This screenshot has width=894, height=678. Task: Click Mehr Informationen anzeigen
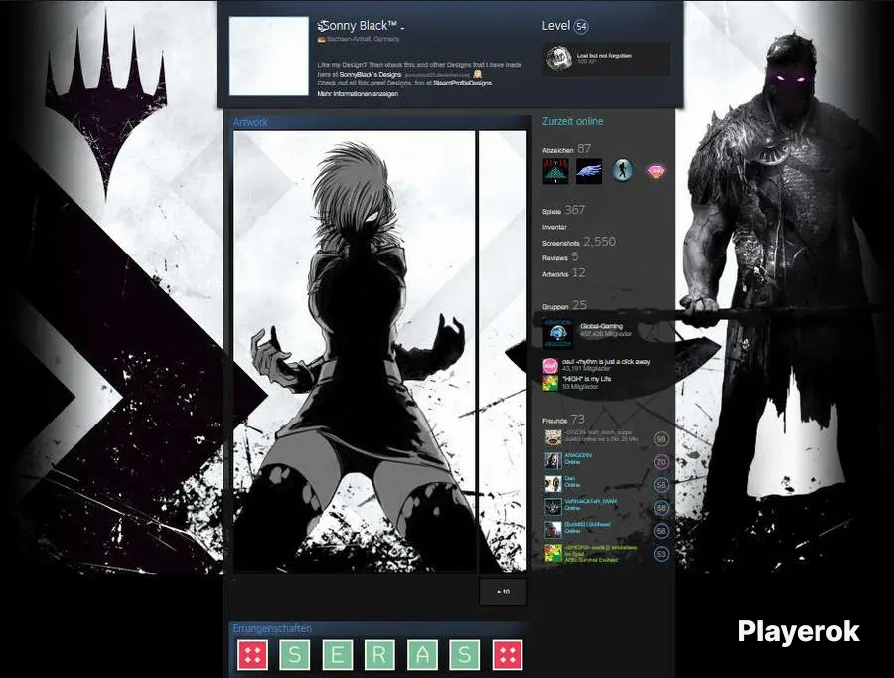358,94
